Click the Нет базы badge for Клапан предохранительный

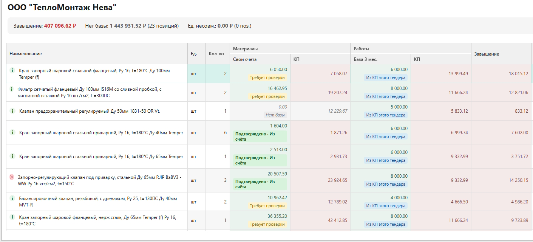pyautogui.click(x=275, y=115)
